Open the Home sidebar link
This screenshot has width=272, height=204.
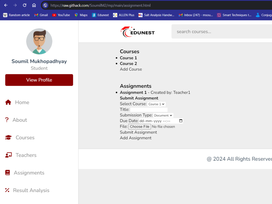click(22, 102)
